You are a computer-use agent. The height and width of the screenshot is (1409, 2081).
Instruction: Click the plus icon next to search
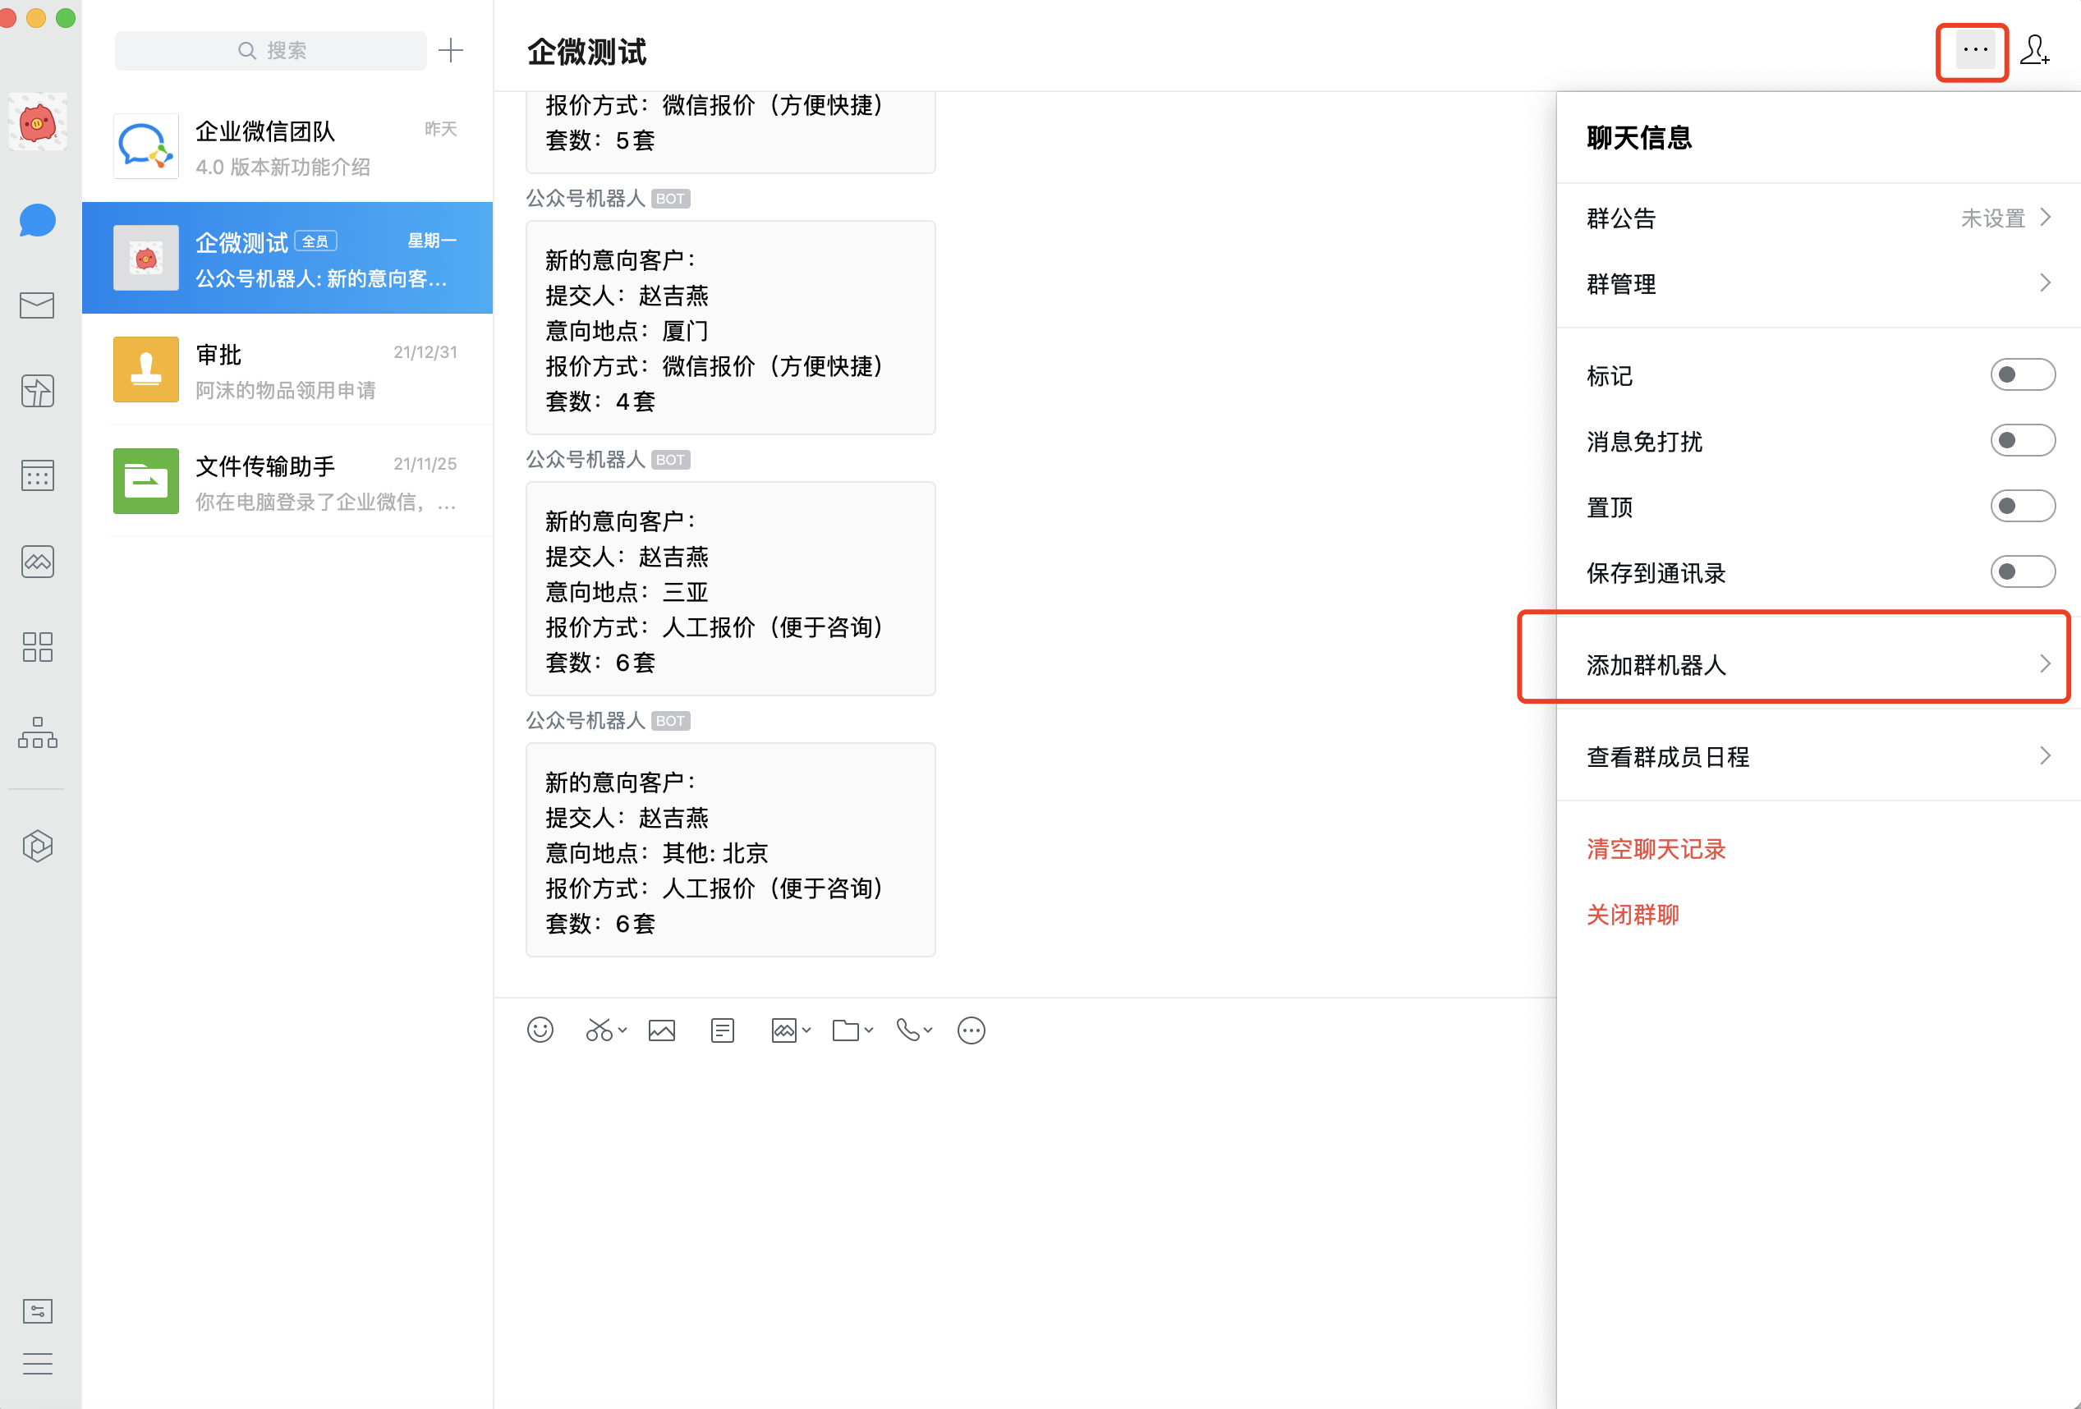pyautogui.click(x=452, y=50)
